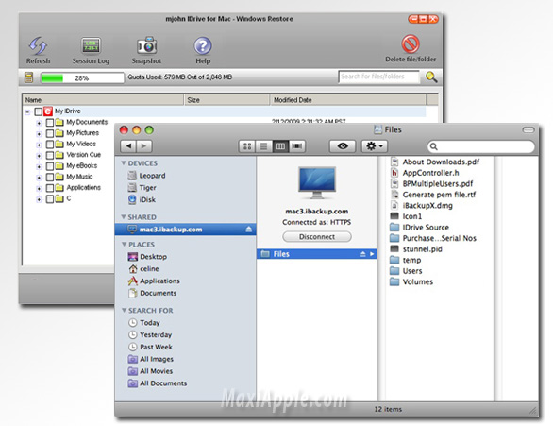Click the Disconnect button
This screenshot has width=553, height=426.
click(317, 237)
